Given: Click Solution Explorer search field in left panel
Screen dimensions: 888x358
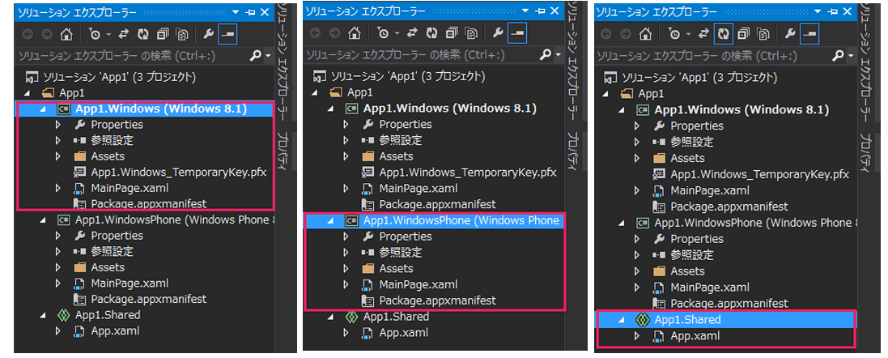Looking at the screenshot, I should click(x=130, y=56).
